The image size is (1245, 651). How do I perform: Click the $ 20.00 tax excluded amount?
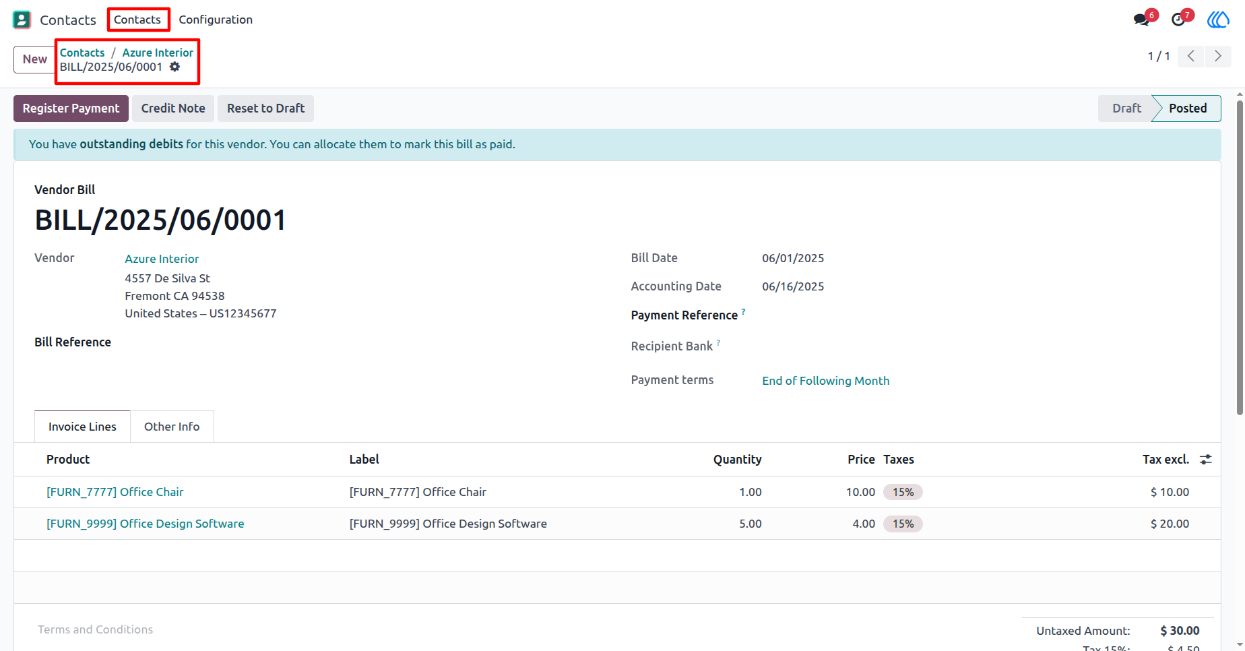tap(1170, 524)
